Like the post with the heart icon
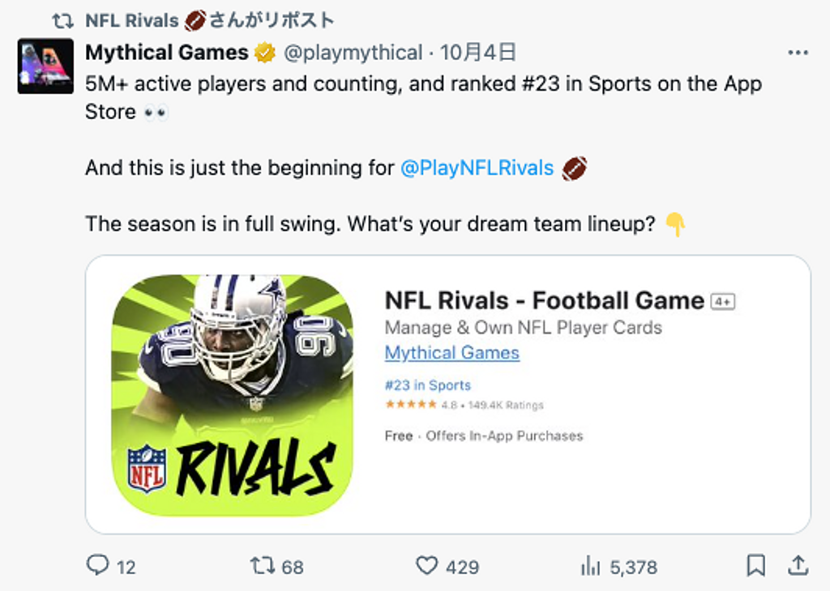Screen dimensions: 830x591 (426, 565)
